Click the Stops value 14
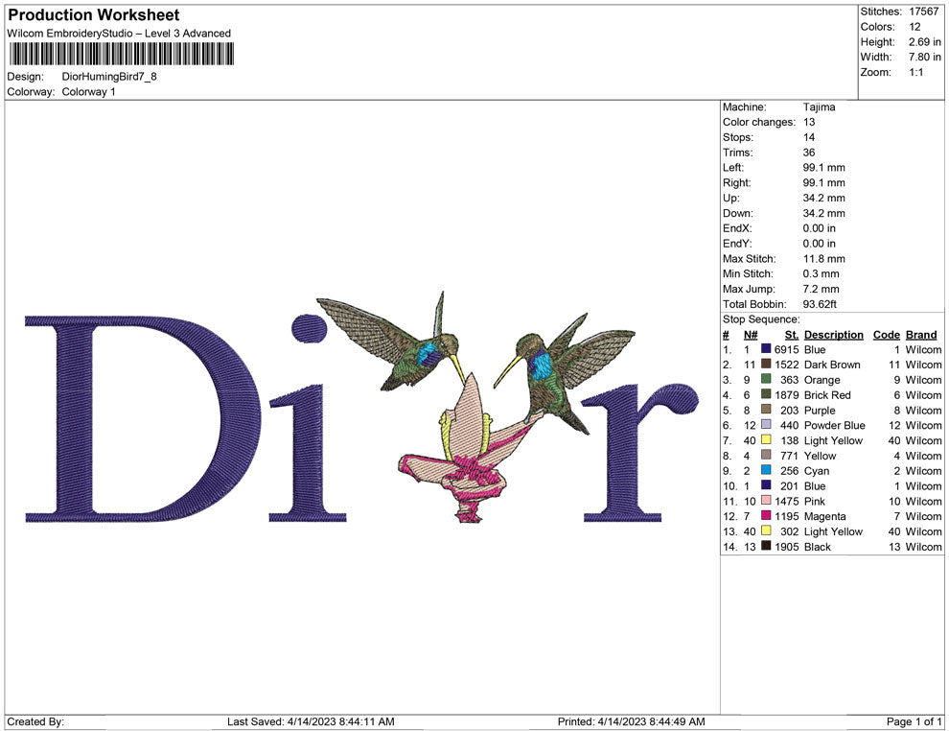 coord(809,137)
